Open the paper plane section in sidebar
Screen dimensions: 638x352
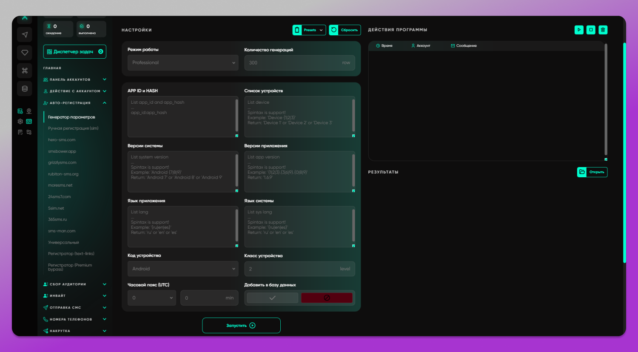[x=25, y=34]
